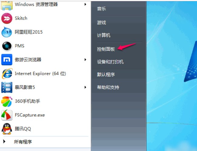This screenshot has height=151, width=197.
Task: Open 控制面板 entry
Action: (106, 49)
